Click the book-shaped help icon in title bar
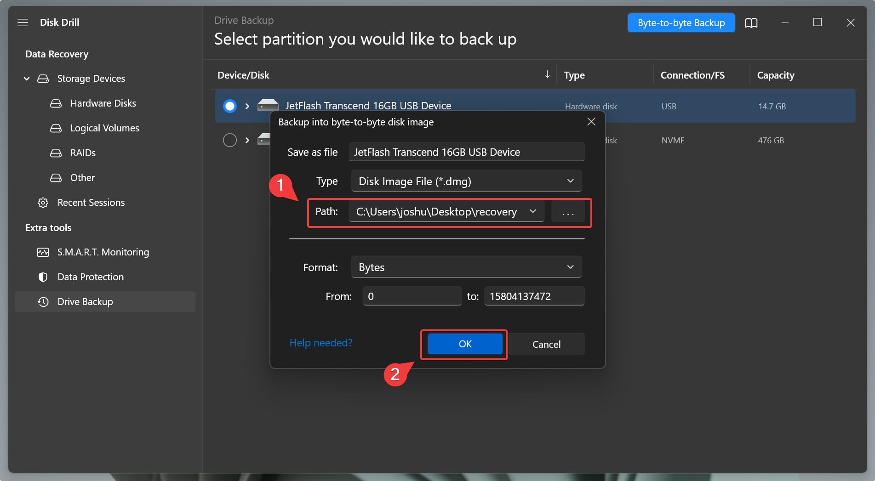The width and height of the screenshot is (875, 481). [751, 23]
